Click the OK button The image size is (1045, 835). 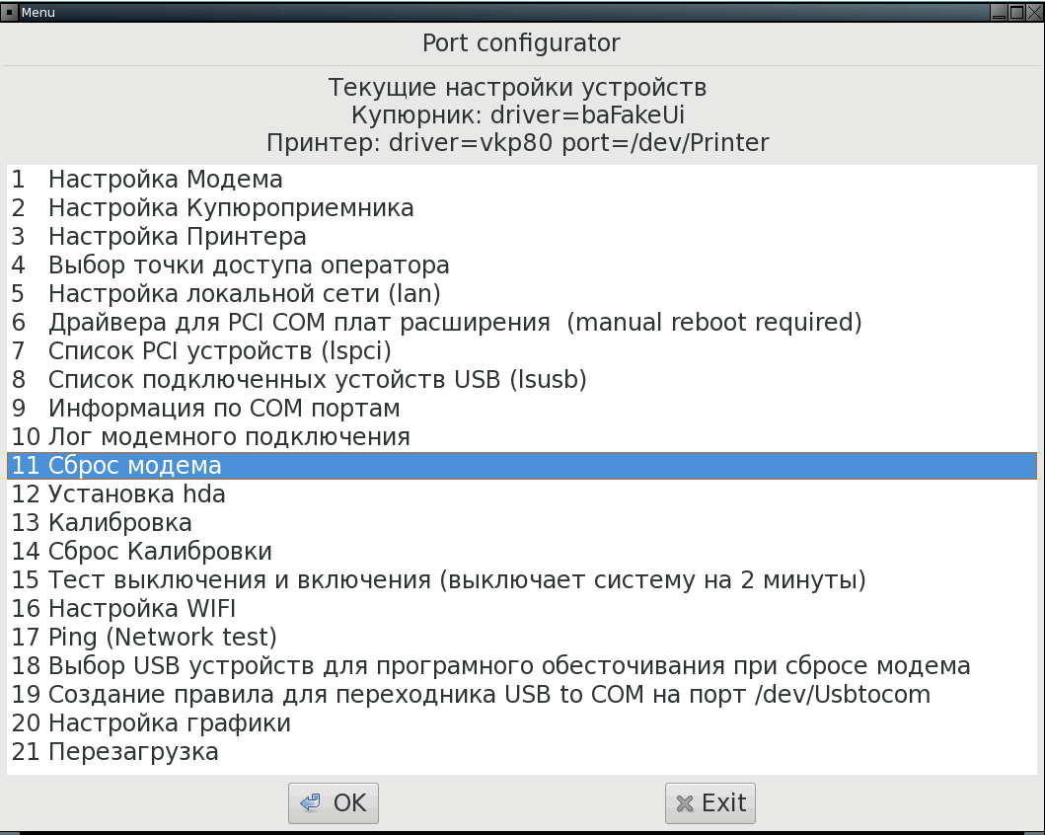(x=333, y=803)
